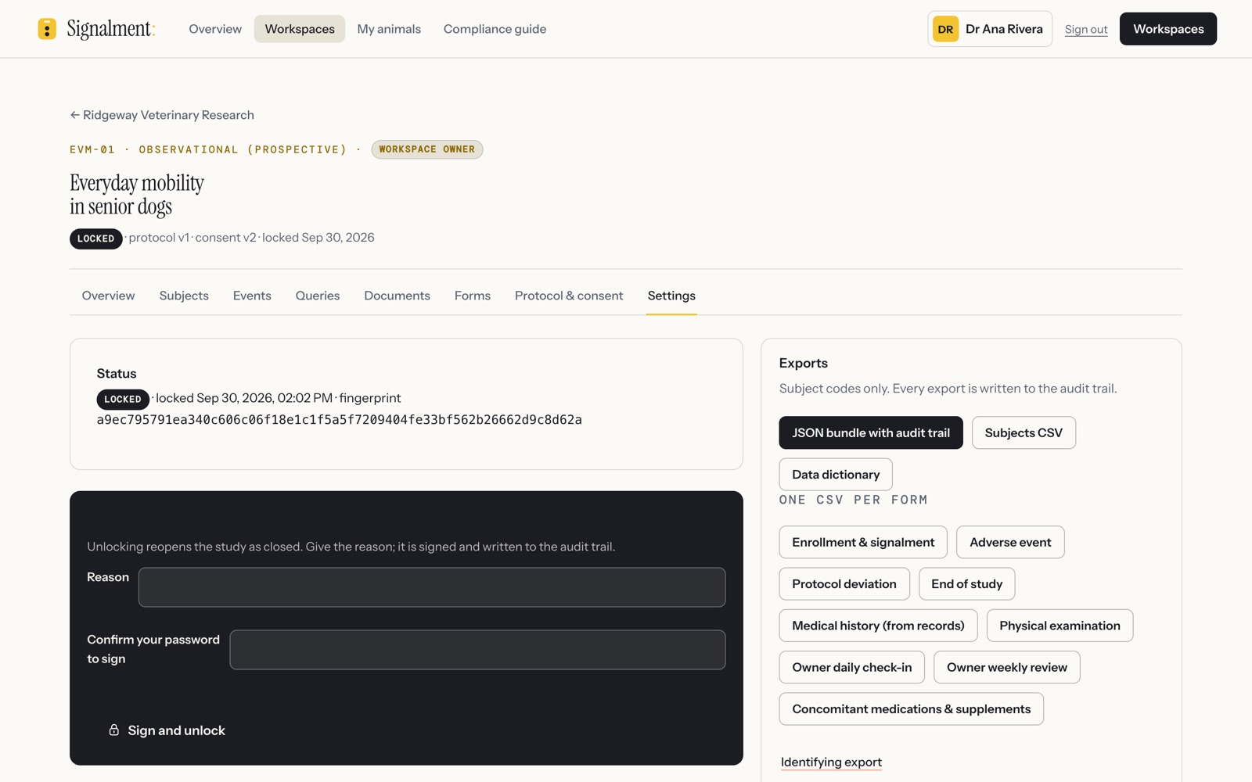The width and height of the screenshot is (1252, 782).
Task: View the Documents tab
Action: (397, 296)
